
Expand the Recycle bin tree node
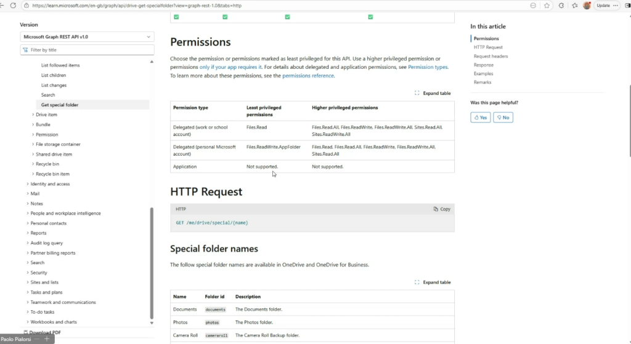(x=33, y=164)
